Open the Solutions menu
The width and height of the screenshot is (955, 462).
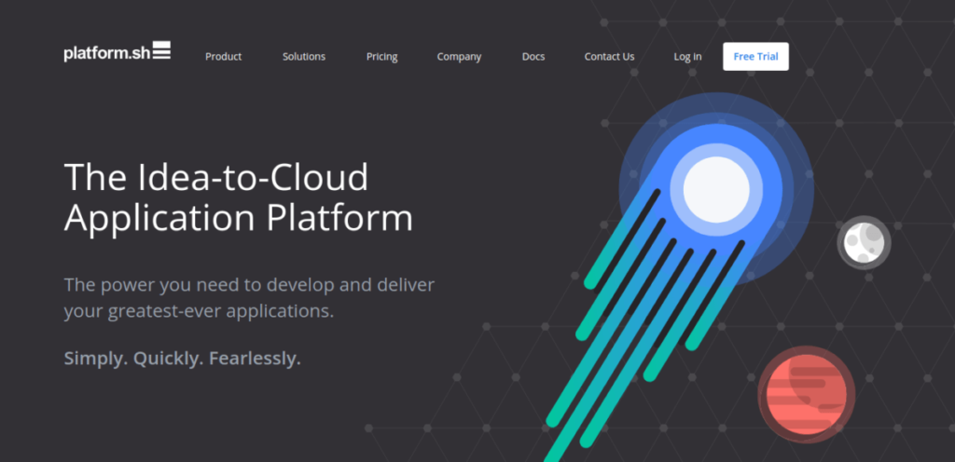[x=304, y=57]
